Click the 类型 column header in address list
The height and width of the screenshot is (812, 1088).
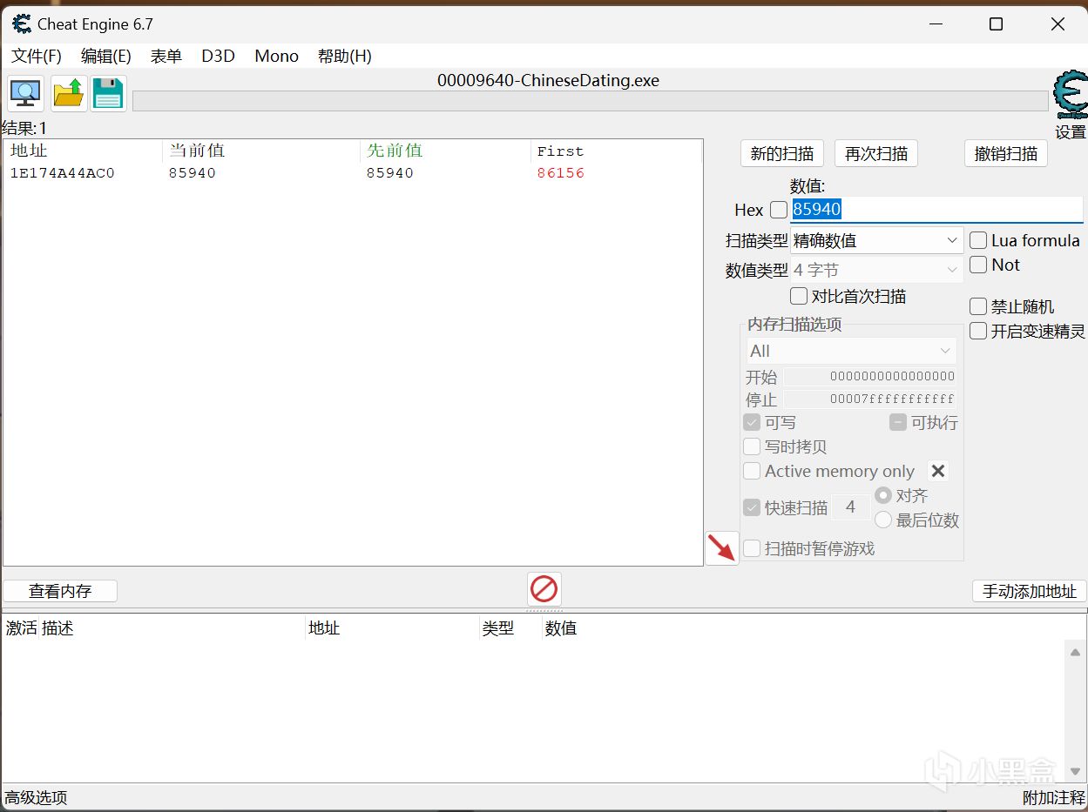point(510,627)
